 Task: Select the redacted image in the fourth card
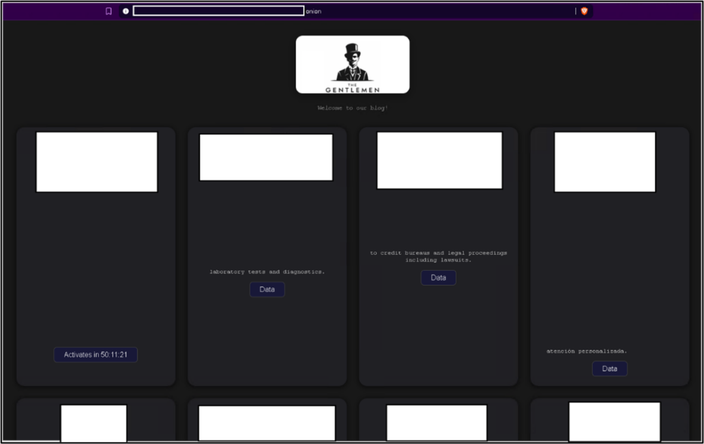605,162
